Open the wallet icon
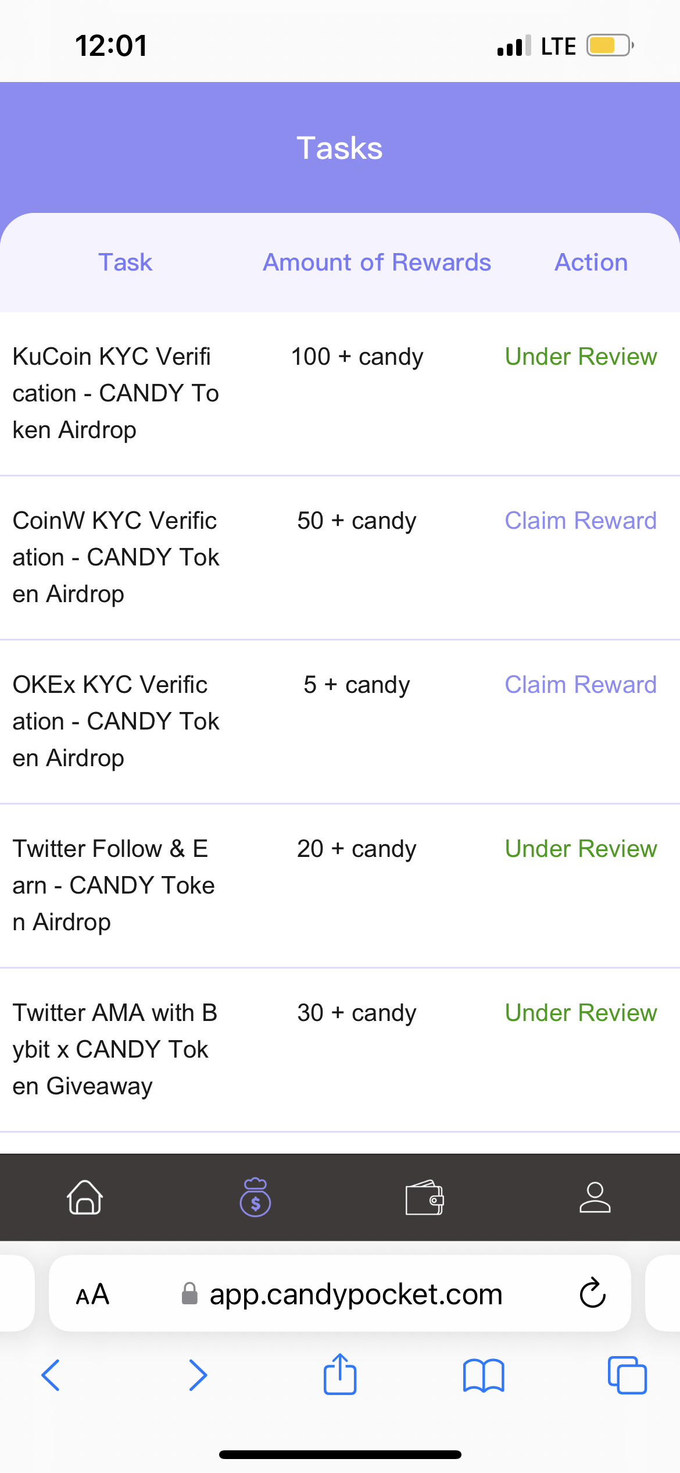The height and width of the screenshot is (1473, 680). [x=424, y=1197]
